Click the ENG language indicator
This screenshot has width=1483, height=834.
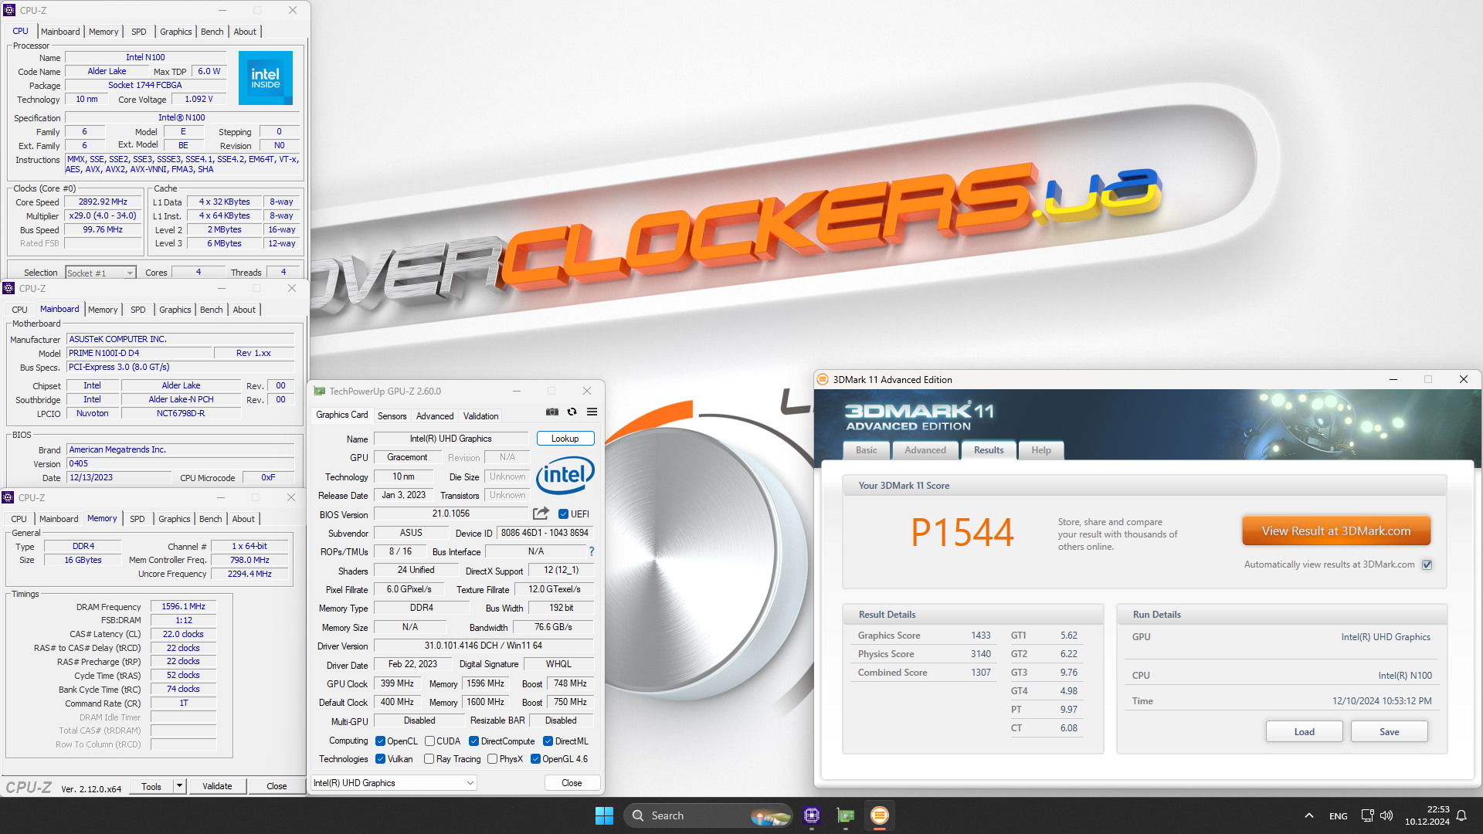[x=1338, y=815]
